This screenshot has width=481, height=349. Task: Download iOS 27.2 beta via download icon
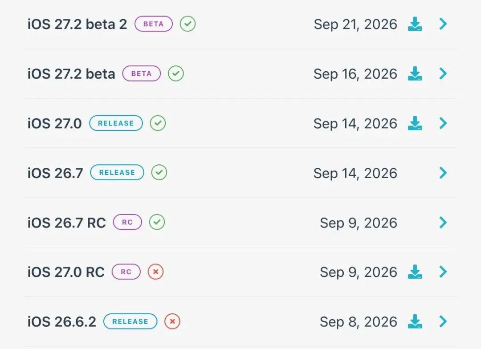(x=415, y=73)
